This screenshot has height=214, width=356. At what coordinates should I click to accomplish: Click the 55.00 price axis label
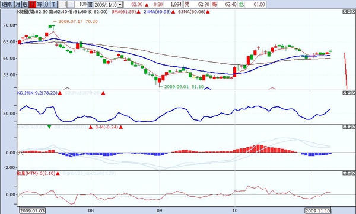[9, 75]
